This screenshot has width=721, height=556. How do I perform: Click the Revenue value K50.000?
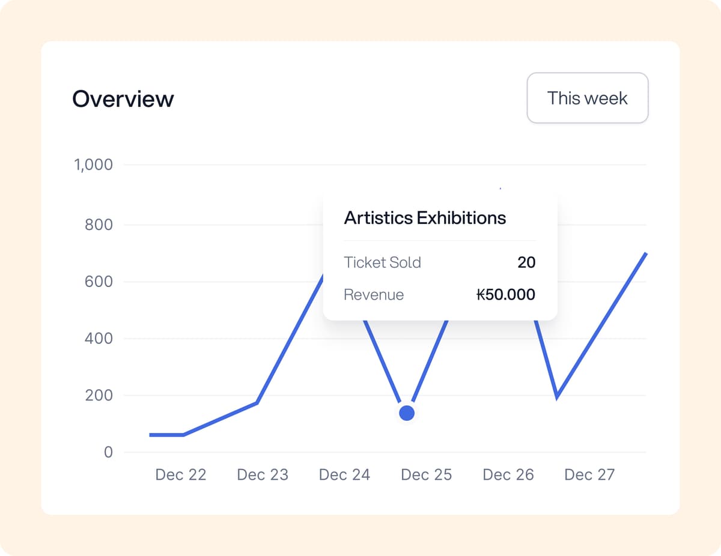[x=507, y=295]
